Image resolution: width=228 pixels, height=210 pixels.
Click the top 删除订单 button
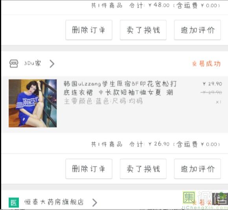click(x=89, y=30)
